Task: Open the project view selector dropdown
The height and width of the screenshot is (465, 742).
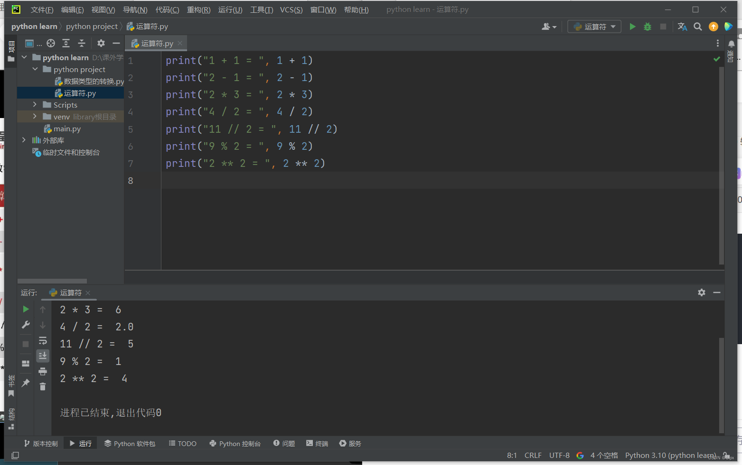Action: tap(33, 43)
